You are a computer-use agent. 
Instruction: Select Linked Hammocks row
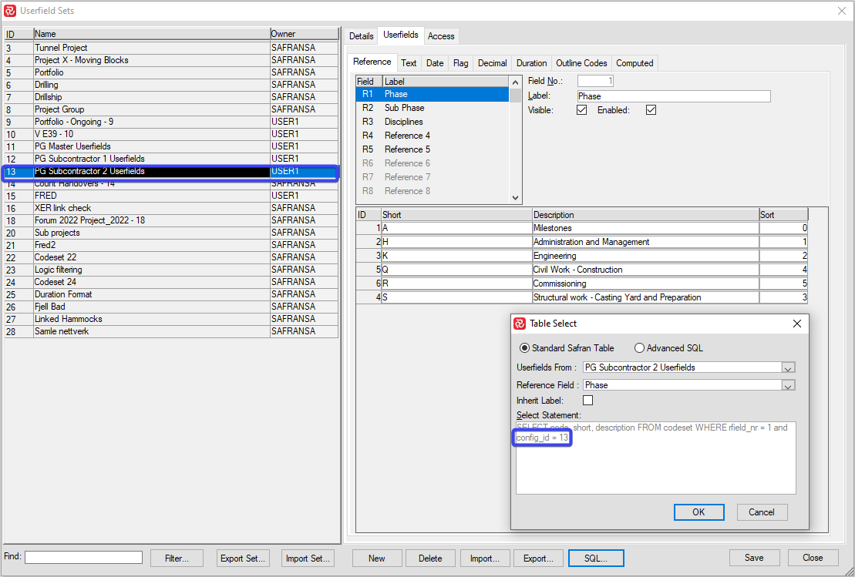[x=171, y=319]
